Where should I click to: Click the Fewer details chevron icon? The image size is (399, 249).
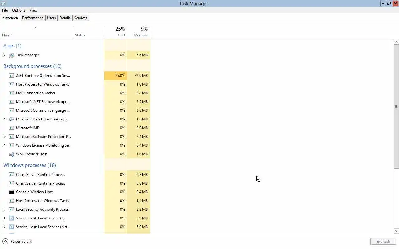5,242
